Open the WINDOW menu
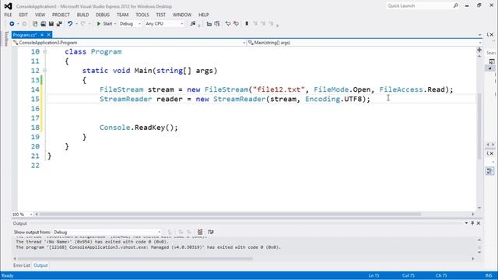This screenshot has width=498, height=280. click(x=182, y=15)
